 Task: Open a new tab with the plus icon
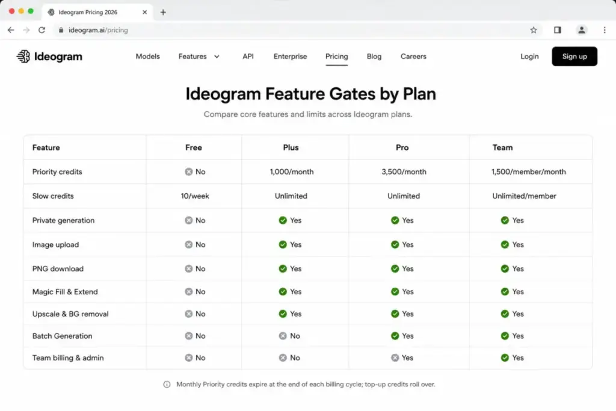coord(163,12)
